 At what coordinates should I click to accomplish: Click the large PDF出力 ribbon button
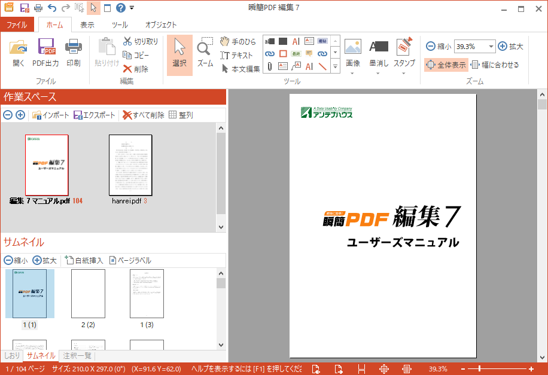pyautogui.click(x=46, y=53)
